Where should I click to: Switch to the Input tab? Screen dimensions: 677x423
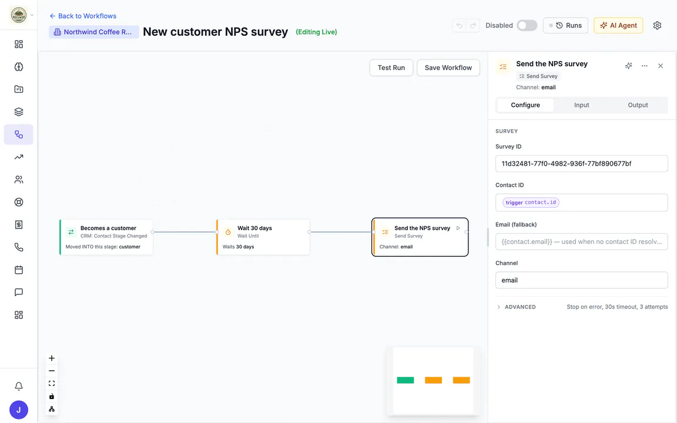point(582,105)
